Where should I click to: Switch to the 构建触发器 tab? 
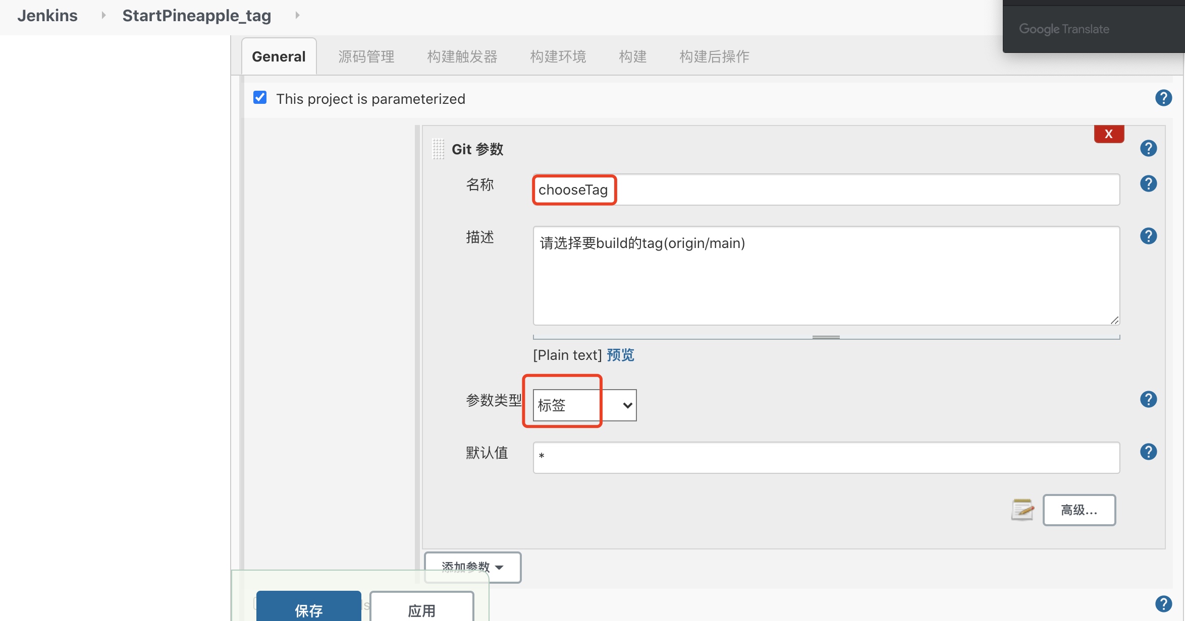tap(462, 56)
